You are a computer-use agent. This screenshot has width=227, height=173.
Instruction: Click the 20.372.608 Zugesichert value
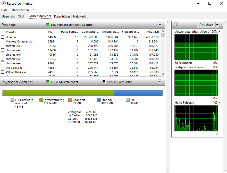[91, 37]
